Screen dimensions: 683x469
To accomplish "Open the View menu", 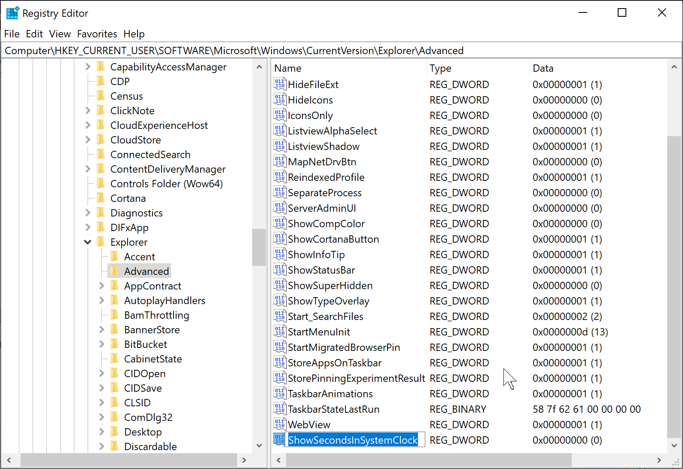I will [60, 34].
